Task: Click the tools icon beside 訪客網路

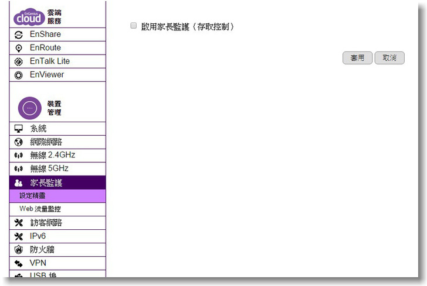Action: 19,223
